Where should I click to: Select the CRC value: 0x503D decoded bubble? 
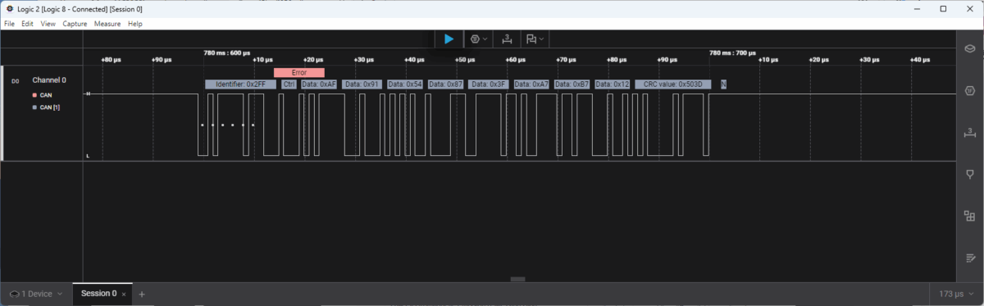(x=673, y=84)
